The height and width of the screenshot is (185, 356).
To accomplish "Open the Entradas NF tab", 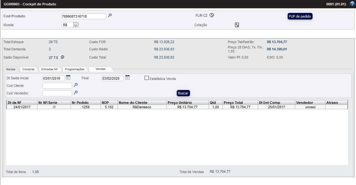I will pyautogui.click(x=50, y=69).
